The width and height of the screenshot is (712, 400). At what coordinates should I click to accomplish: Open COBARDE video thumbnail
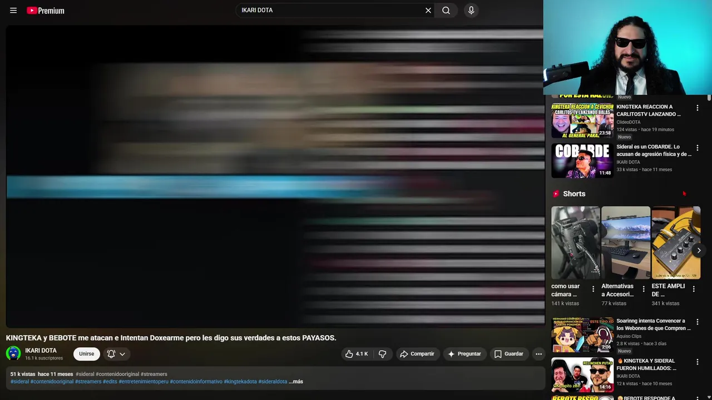coord(582,161)
